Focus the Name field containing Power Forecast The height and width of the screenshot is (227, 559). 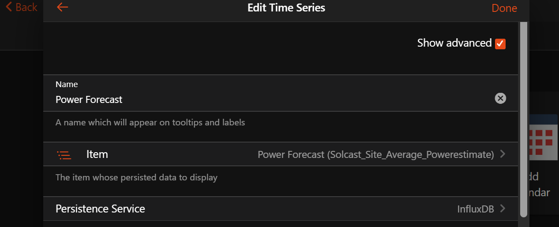[265, 99]
